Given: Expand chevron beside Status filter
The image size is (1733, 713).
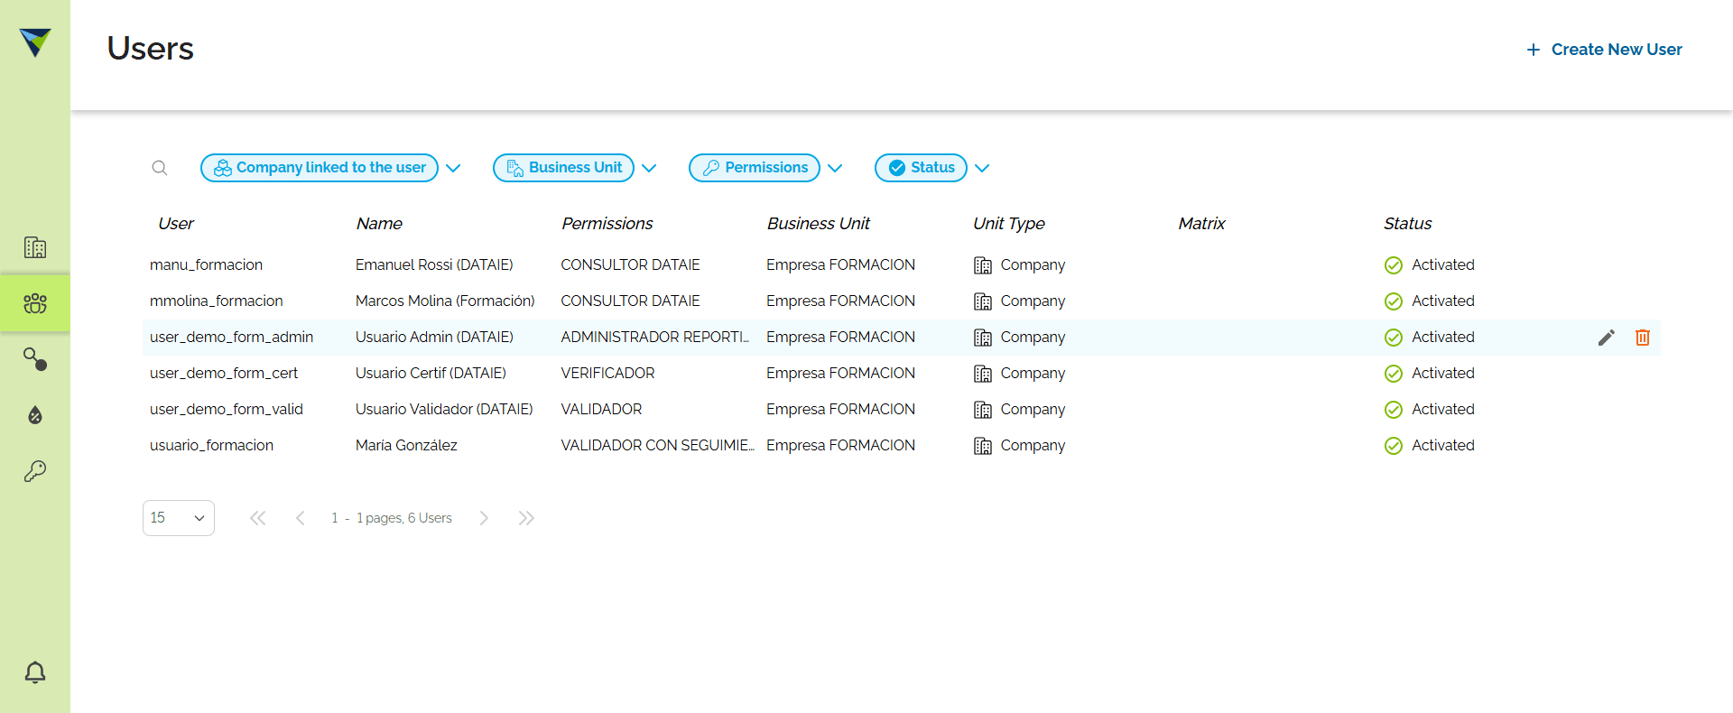Looking at the screenshot, I should (982, 168).
